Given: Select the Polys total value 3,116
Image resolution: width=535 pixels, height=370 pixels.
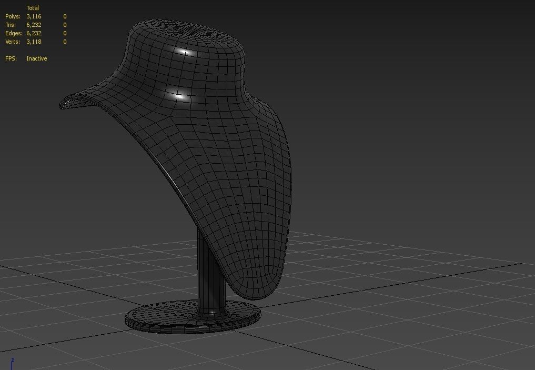Looking at the screenshot, I should [34, 16].
